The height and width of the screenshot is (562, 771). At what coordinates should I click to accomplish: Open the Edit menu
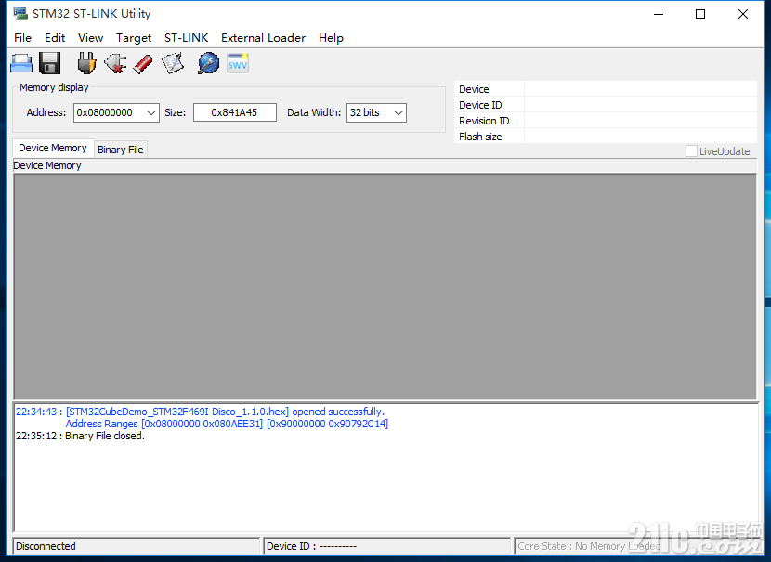click(55, 38)
